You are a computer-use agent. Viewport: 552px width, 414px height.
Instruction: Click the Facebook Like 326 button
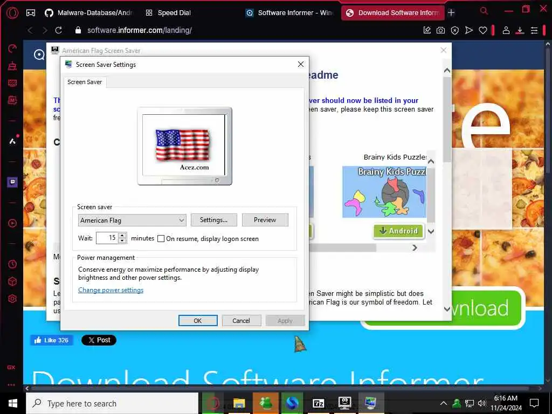pyautogui.click(x=51, y=340)
